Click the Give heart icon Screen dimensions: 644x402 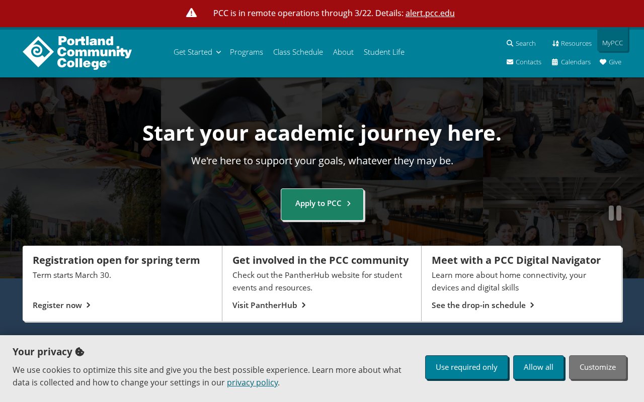[x=603, y=62]
